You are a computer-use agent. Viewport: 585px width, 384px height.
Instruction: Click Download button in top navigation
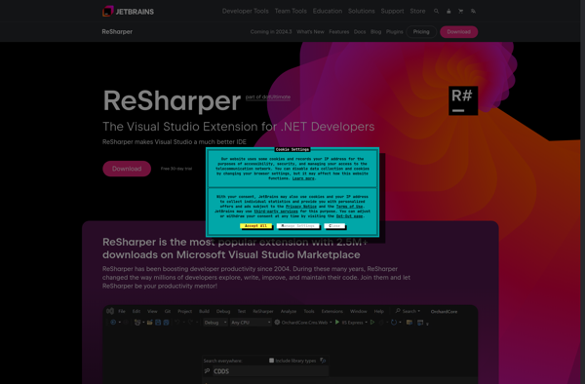pos(458,32)
